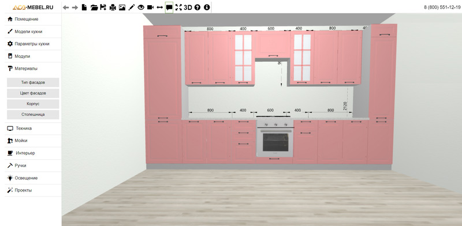
Task: Toggle the dimensions arrows icon
Action: [160, 7]
